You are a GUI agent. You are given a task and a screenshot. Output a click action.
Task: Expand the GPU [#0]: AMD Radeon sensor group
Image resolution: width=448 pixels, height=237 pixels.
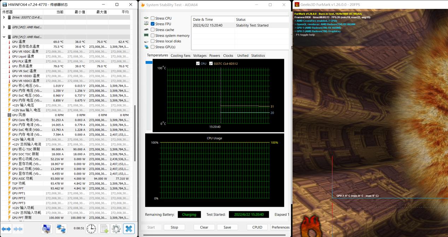click(4, 27)
